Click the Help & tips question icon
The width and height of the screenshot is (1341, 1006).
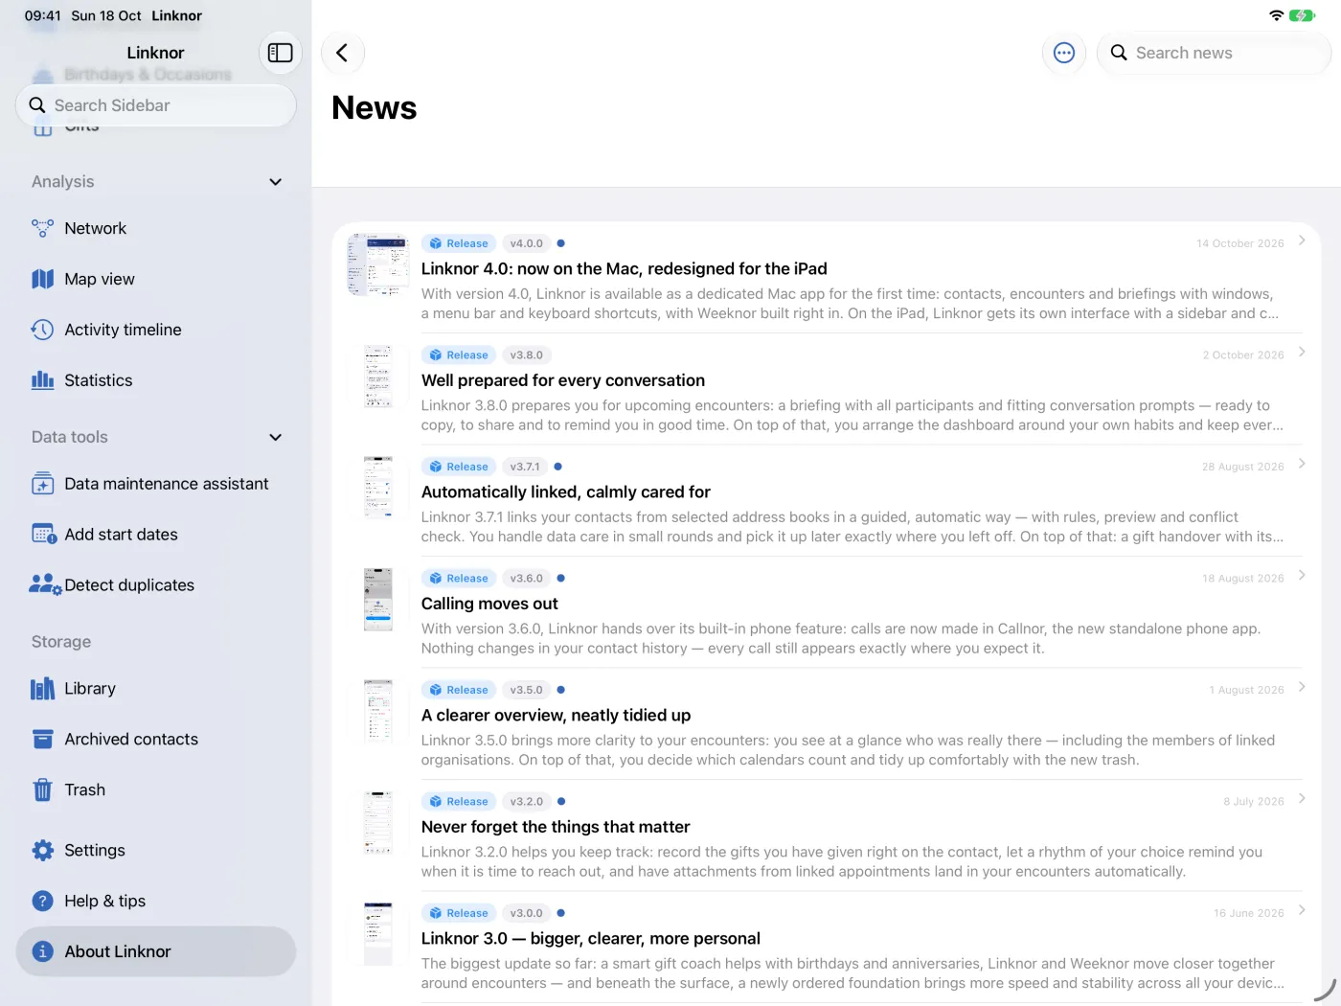coord(43,902)
